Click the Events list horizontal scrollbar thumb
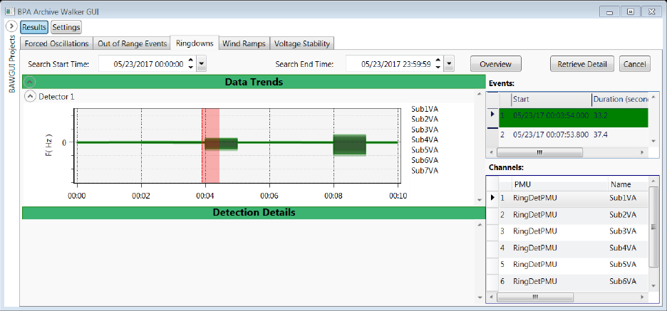Image resolution: width=667 pixels, height=311 pixels. tap(539, 152)
